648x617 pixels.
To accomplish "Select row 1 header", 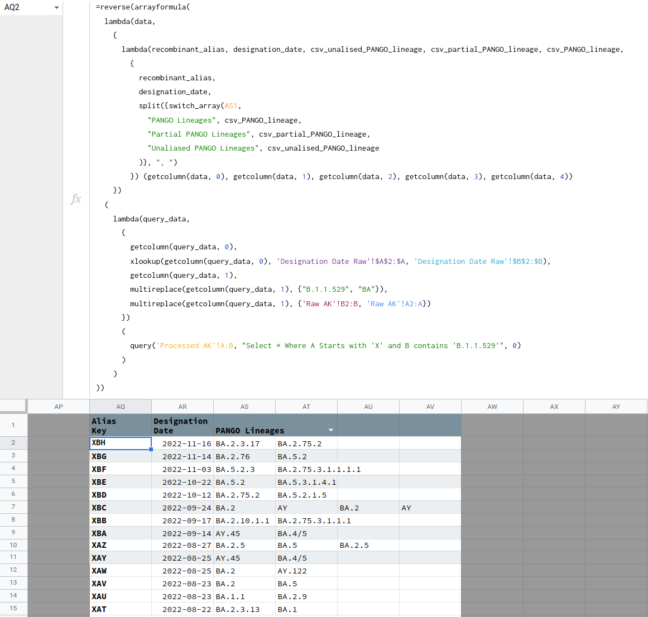I will pyautogui.click(x=13, y=425).
